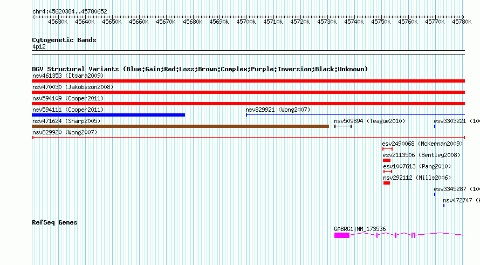Click the chr4:45620384..45780652 position label

[x=70, y=12]
